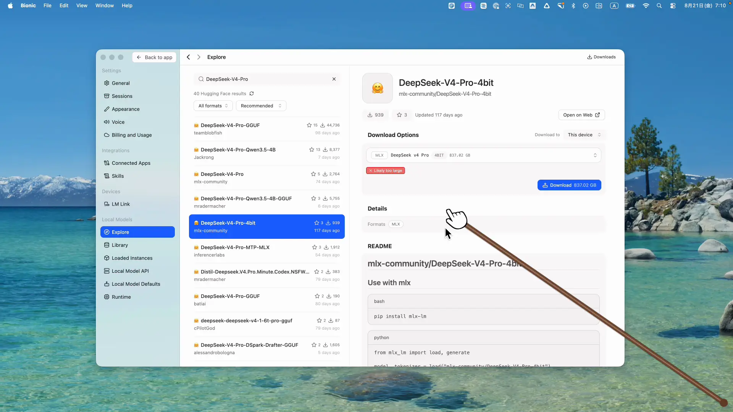Refresh Hugging Face results

252,93
